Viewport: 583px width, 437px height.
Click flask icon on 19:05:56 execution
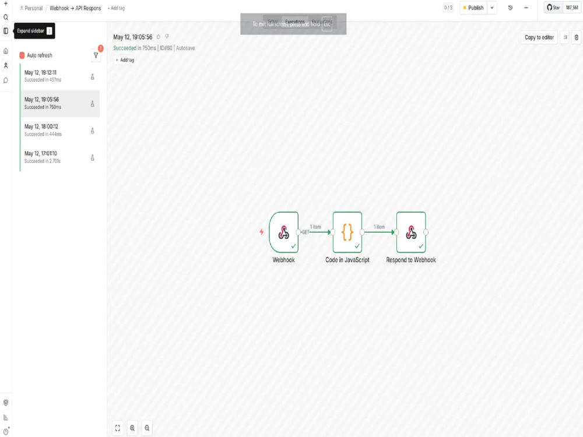tap(92, 104)
